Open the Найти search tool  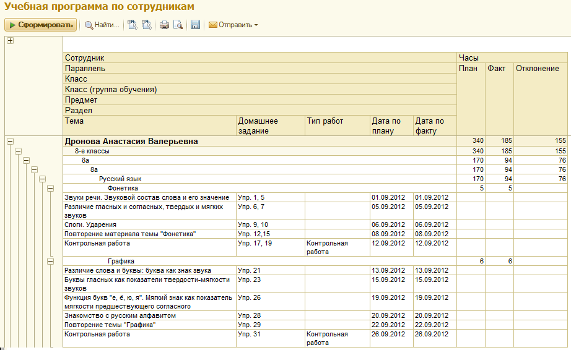click(102, 25)
